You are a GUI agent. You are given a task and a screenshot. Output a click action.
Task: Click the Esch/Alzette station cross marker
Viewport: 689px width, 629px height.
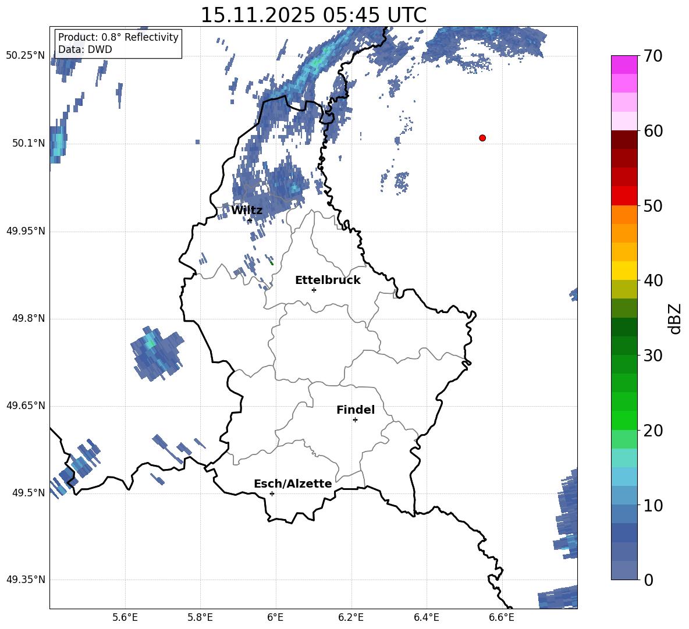click(x=272, y=493)
